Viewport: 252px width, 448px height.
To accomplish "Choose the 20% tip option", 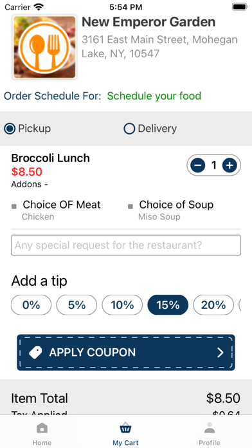I will [x=213, y=305].
